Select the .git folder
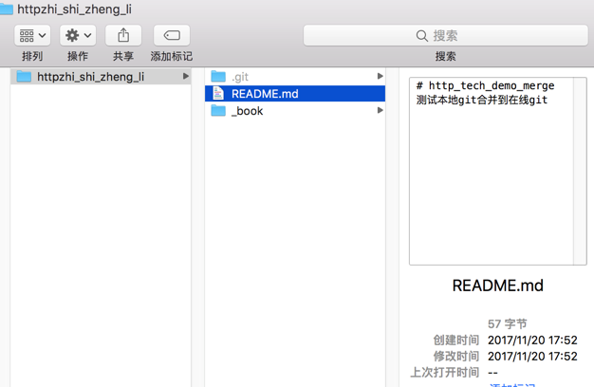Viewport: 594px width, 387px height. [295, 77]
